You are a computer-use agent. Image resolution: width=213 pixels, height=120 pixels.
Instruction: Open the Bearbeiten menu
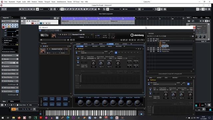(x=12, y=2)
